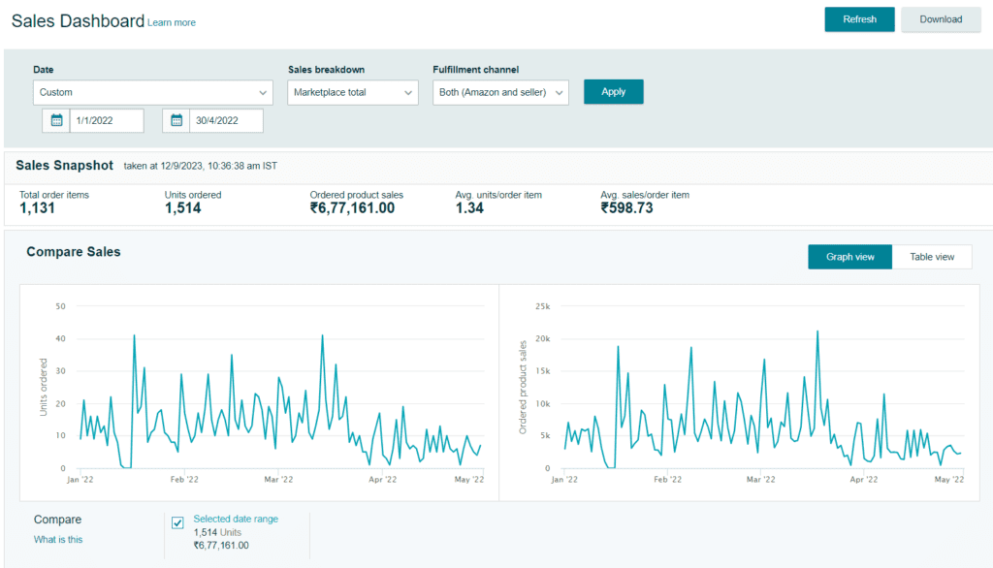993x568 pixels.
Task: Click the Download button
Action: pos(941,19)
